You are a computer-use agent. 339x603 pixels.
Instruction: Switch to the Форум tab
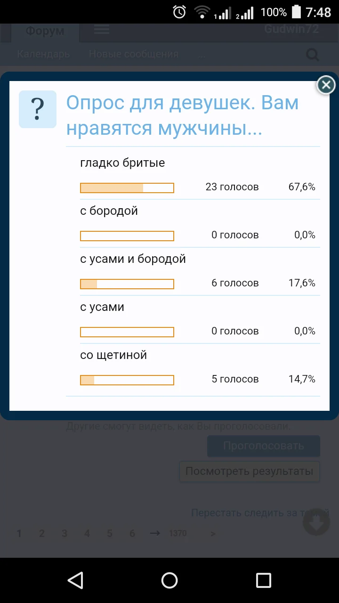point(44,31)
